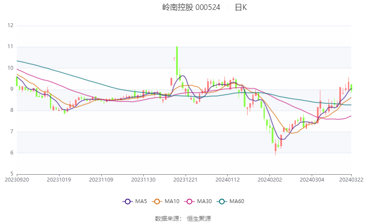
Task: Click the price axis value 6
Action: pyautogui.click(x=12, y=153)
